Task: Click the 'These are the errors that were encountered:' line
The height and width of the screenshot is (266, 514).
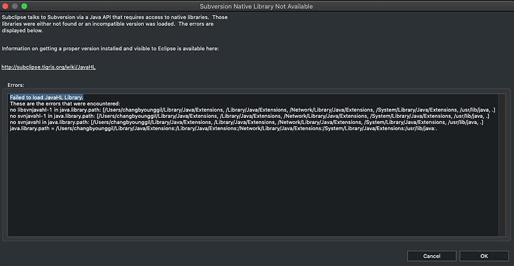Action: point(65,104)
